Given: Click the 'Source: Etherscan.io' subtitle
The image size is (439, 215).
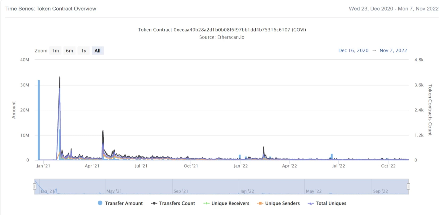Looking at the screenshot, I should tap(222, 37).
